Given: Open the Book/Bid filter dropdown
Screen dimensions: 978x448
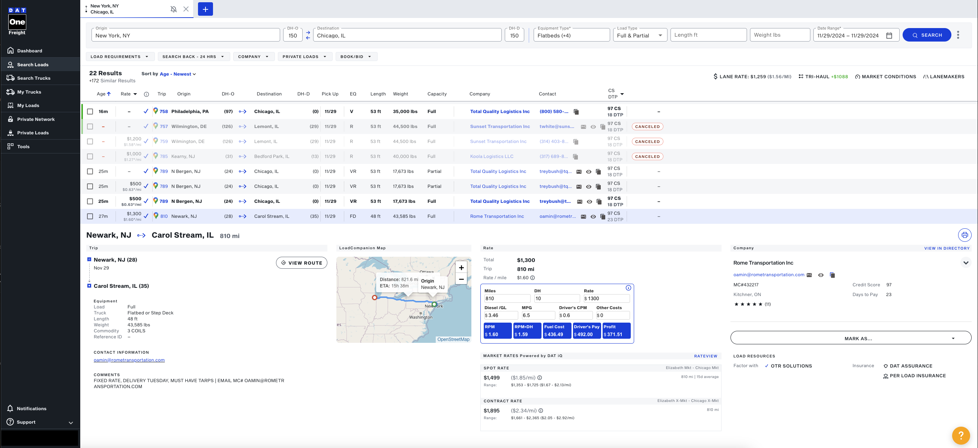Looking at the screenshot, I should (356, 57).
